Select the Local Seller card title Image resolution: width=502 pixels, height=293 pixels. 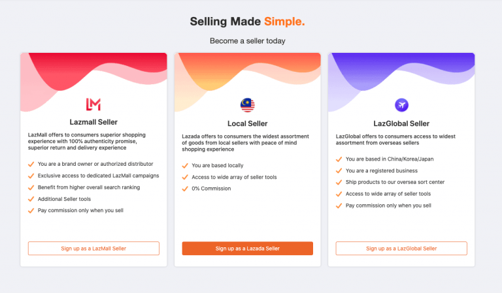[248, 123]
